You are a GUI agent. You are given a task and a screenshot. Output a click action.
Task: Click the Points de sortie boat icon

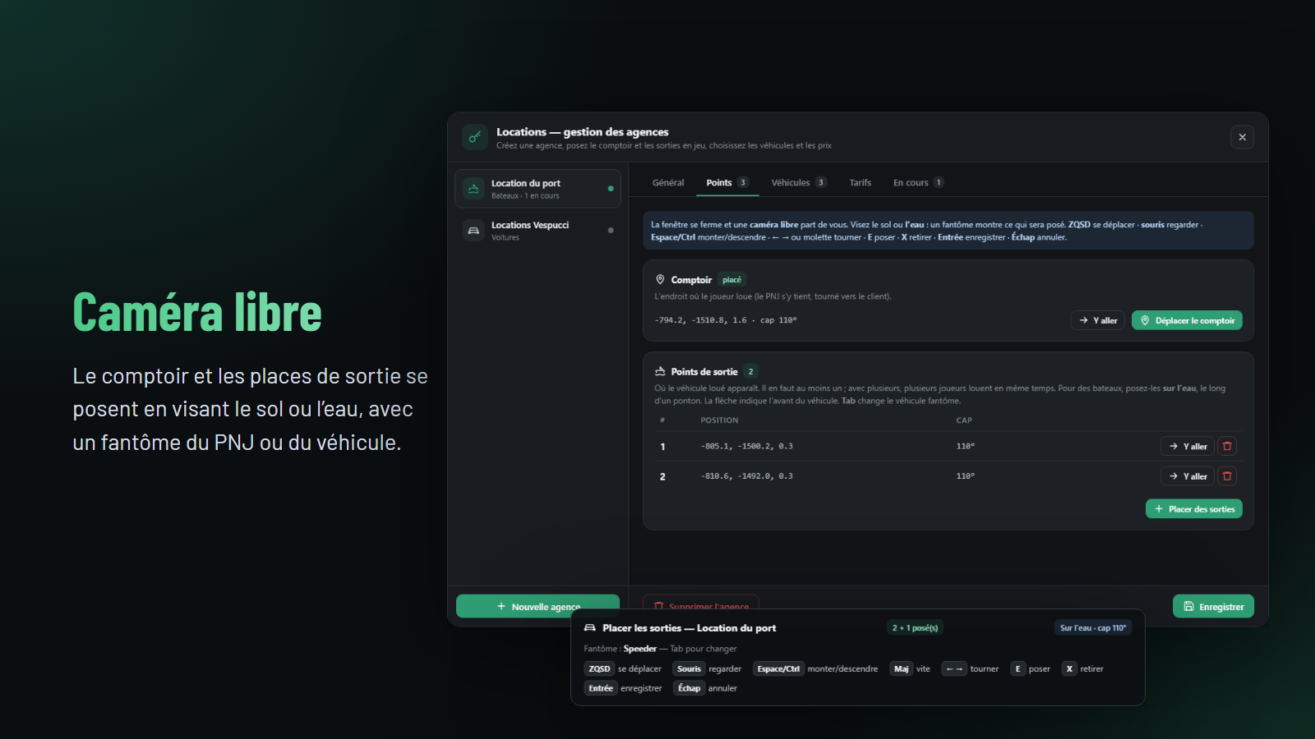point(660,372)
